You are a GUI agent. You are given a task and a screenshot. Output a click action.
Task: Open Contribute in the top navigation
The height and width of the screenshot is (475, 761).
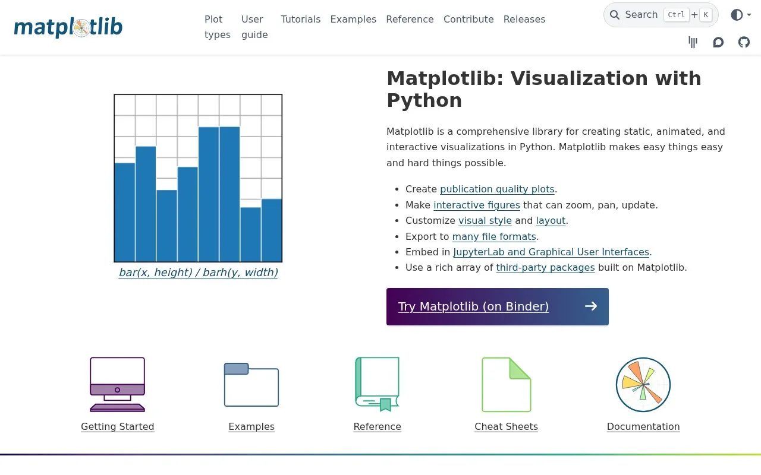click(x=468, y=19)
